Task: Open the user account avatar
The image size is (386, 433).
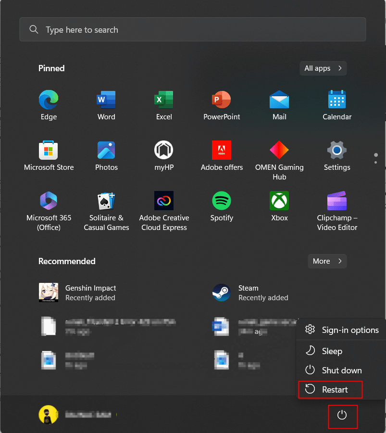Action: [48, 415]
